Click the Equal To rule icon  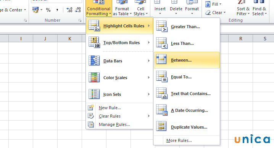click(162, 76)
